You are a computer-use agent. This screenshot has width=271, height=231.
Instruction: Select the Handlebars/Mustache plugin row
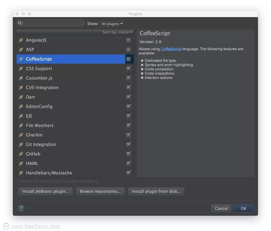click(x=75, y=173)
